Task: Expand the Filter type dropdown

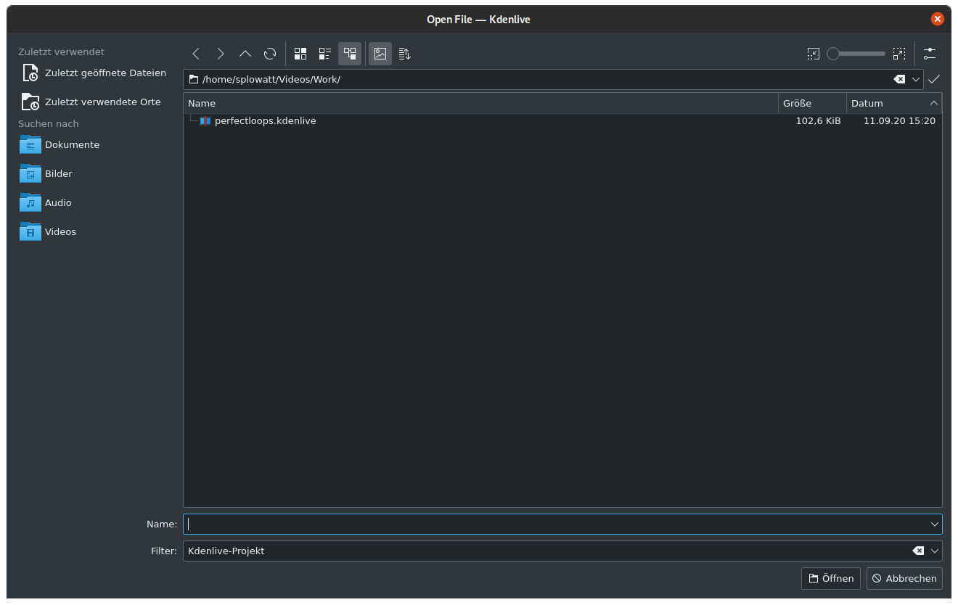Action: click(934, 551)
